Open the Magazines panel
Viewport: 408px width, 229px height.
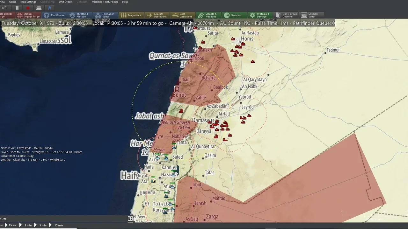click(131, 15)
